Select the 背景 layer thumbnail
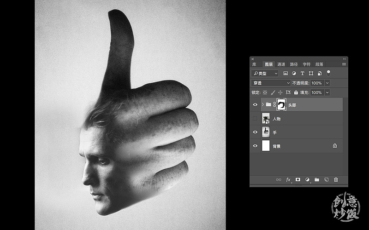 266,146
